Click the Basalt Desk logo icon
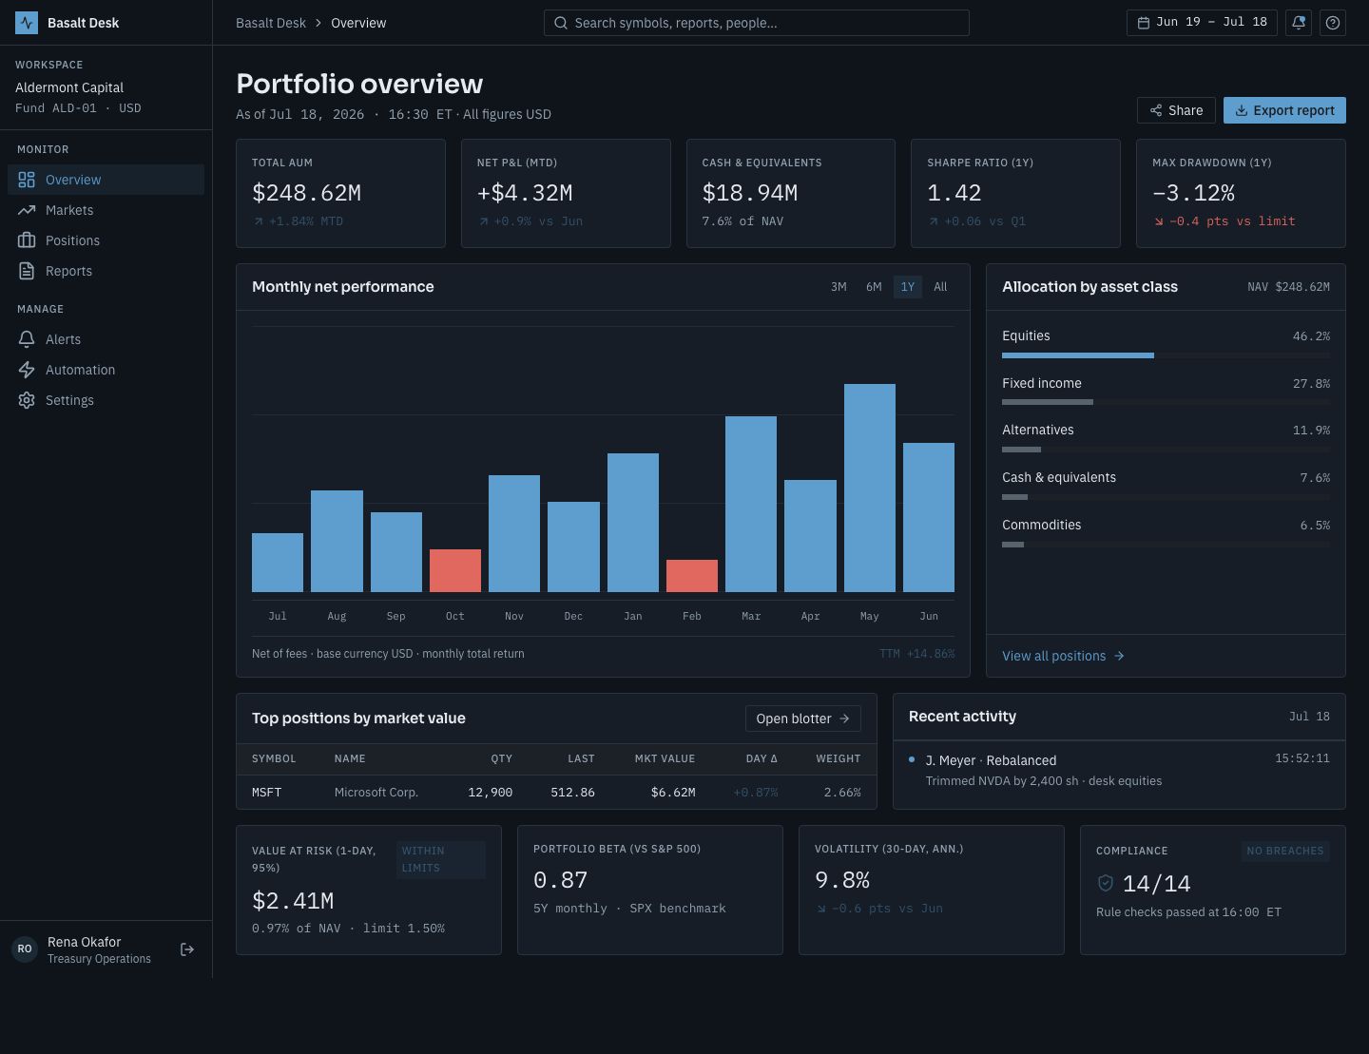1369x1054 pixels. point(27,23)
